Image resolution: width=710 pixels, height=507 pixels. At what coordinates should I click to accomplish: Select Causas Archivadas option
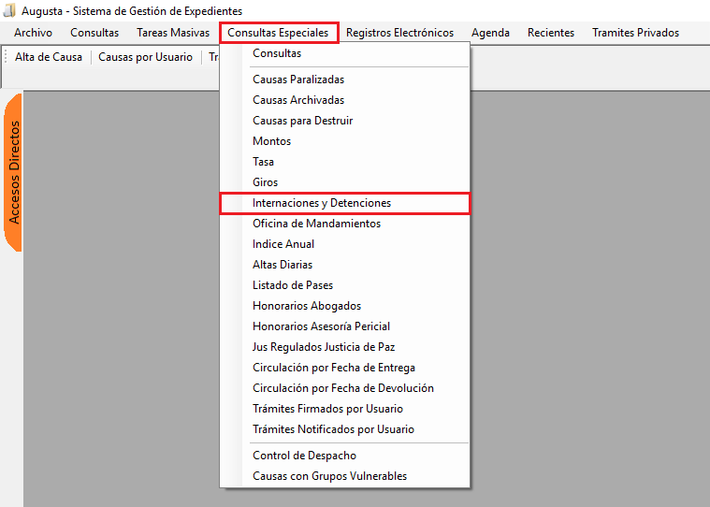[x=298, y=100]
